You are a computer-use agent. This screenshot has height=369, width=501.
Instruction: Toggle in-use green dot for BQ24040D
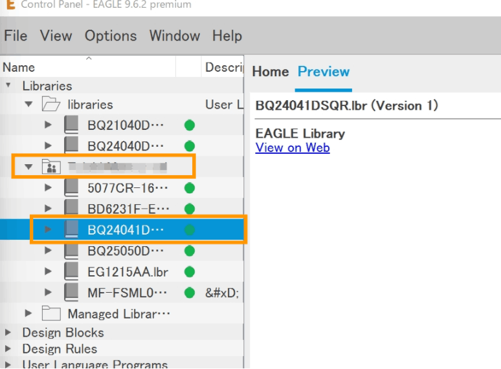point(190,146)
